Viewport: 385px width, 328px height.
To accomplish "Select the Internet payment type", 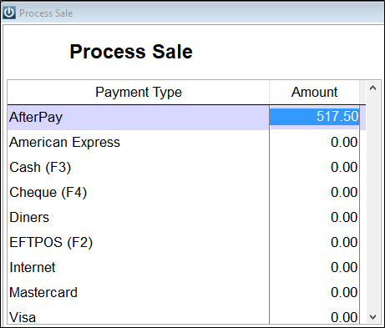I will pos(138,267).
